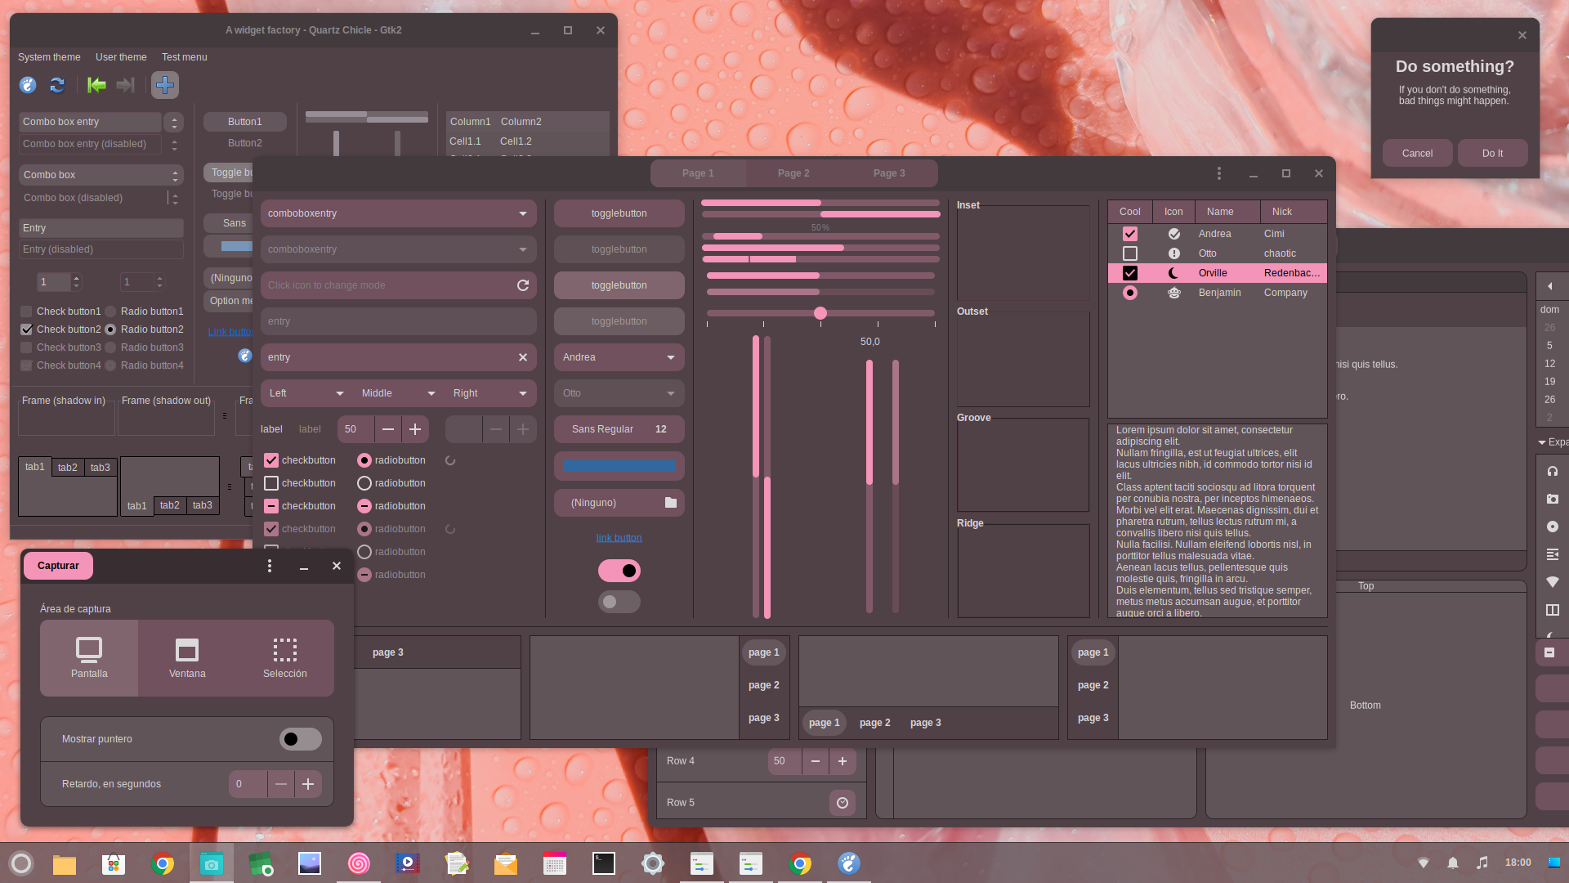This screenshot has width=1569, height=883.
Task: Open the mail envelope icon in the taskbar
Action: [506, 863]
